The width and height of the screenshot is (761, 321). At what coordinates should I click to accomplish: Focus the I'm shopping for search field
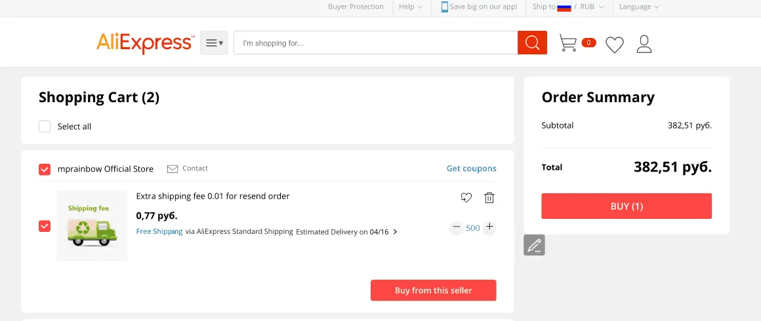point(376,43)
